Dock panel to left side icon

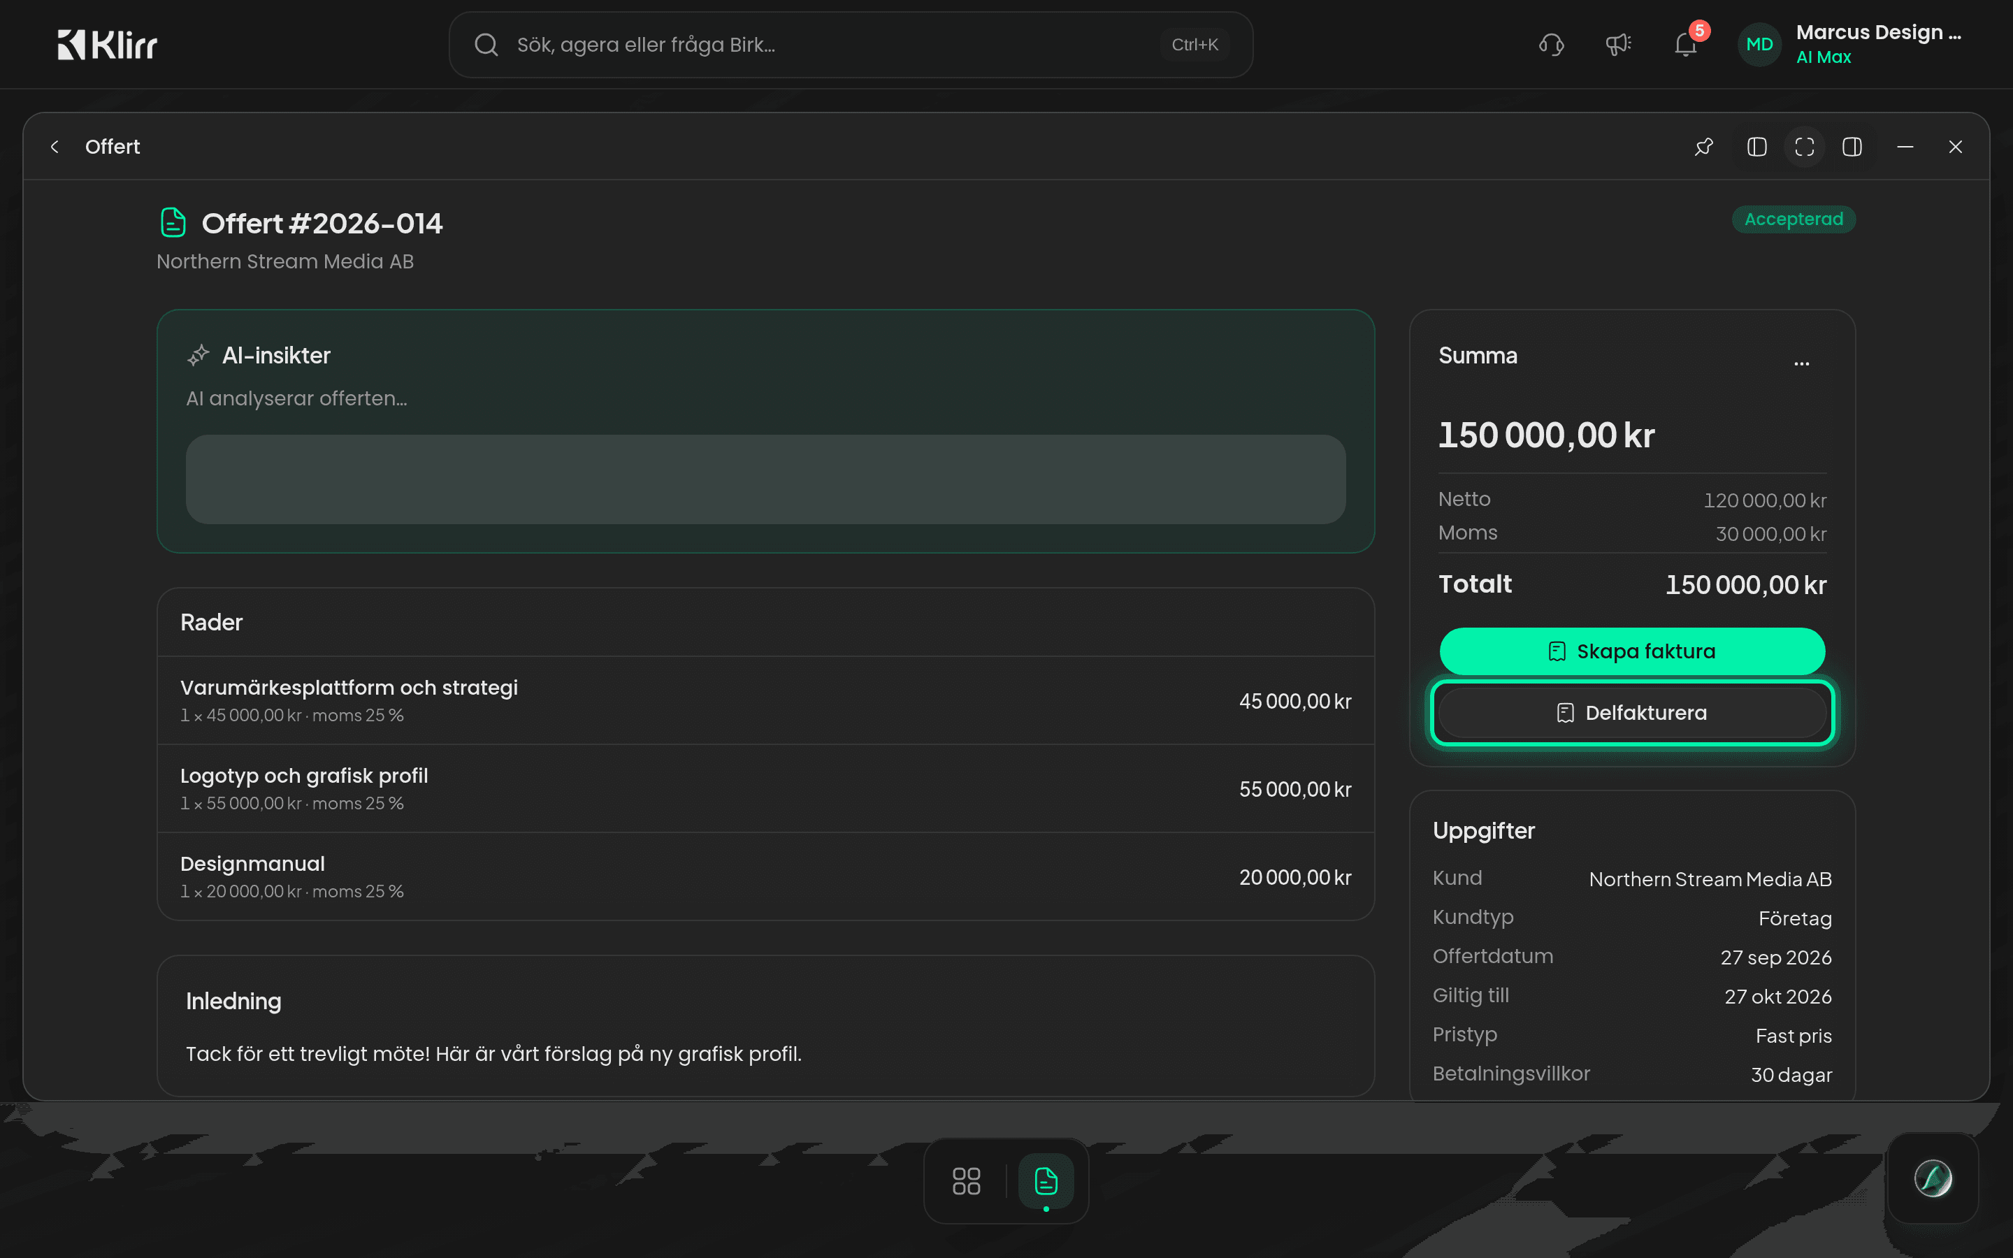pos(1756,147)
